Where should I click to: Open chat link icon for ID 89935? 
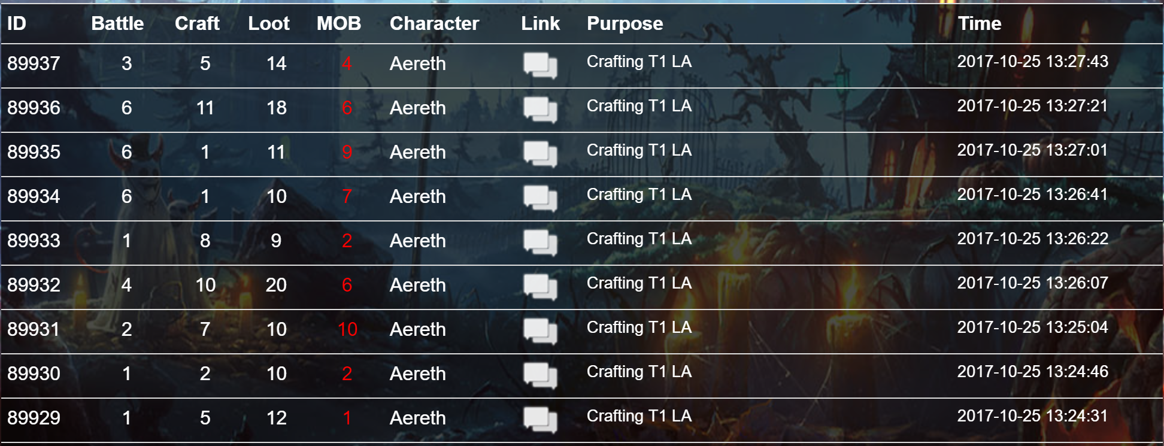pos(540,154)
